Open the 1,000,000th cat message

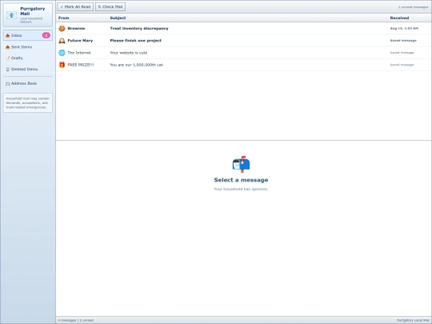click(243, 65)
